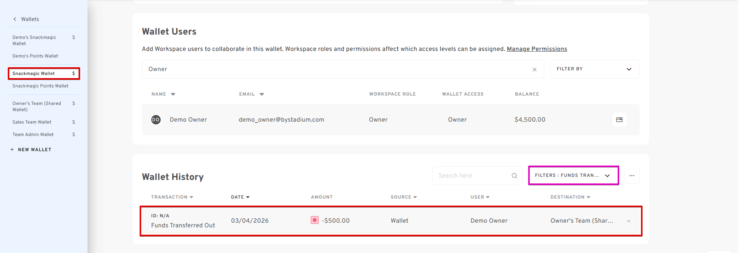Image resolution: width=739 pixels, height=253 pixels.
Task: Expand the Funds Transferred Out row chevron
Action: click(x=629, y=221)
